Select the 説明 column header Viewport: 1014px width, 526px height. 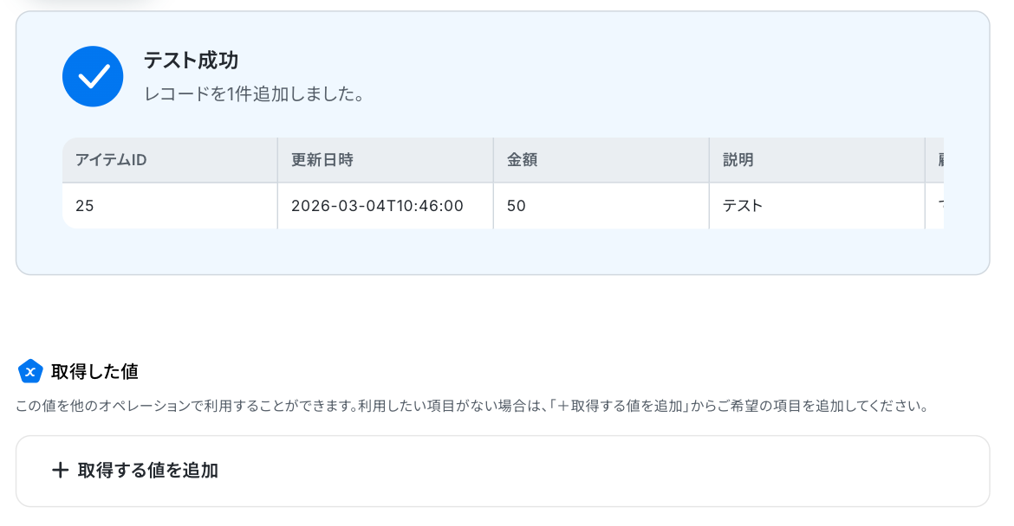point(817,160)
